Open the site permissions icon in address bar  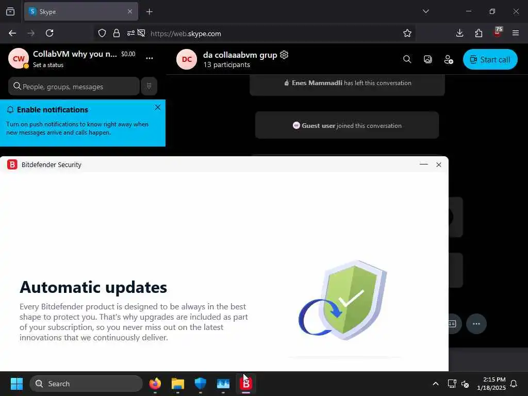coord(130,33)
